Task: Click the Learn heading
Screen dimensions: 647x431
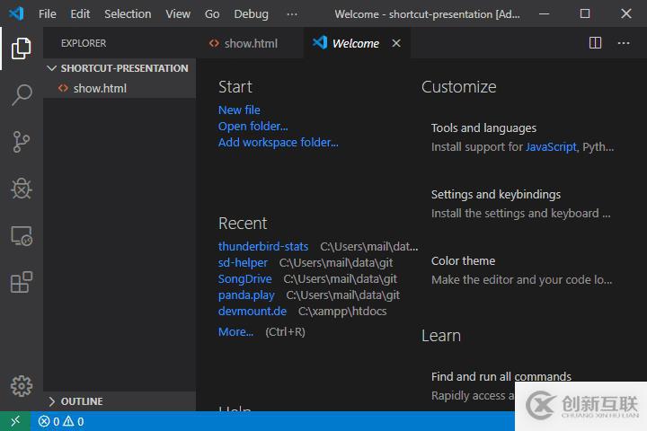Action: click(x=441, y=336)
